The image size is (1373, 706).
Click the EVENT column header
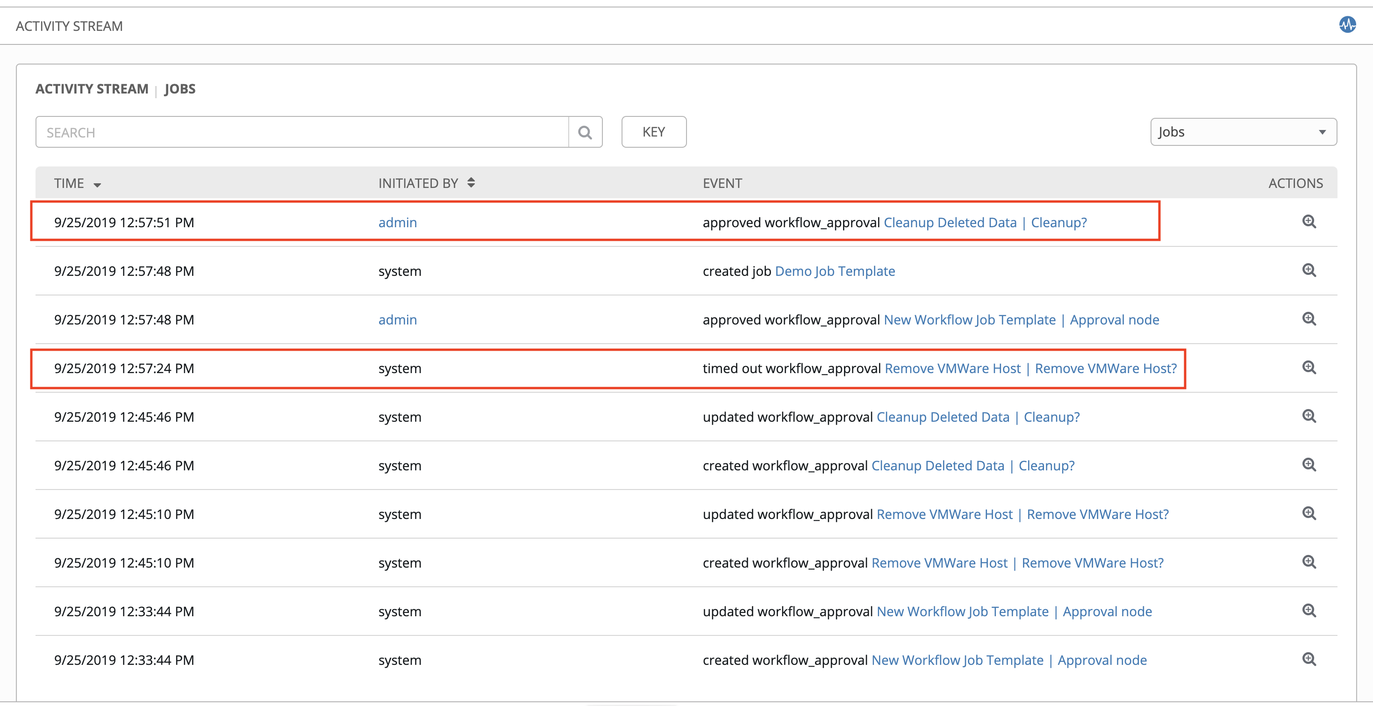(722, 183)
